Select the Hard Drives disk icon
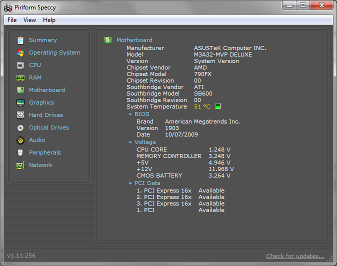 (20, 115)
